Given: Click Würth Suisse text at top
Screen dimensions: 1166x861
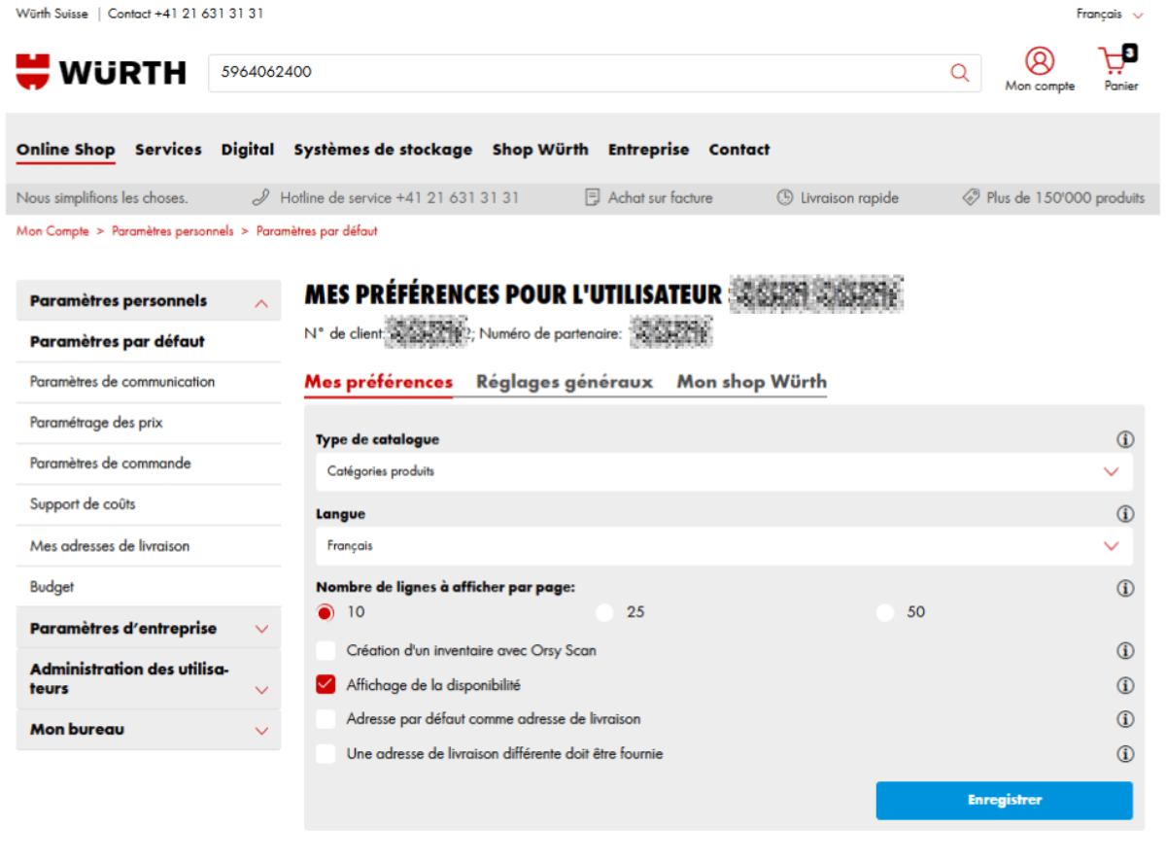Looking at the screenshot, I should tap(51, 14).
